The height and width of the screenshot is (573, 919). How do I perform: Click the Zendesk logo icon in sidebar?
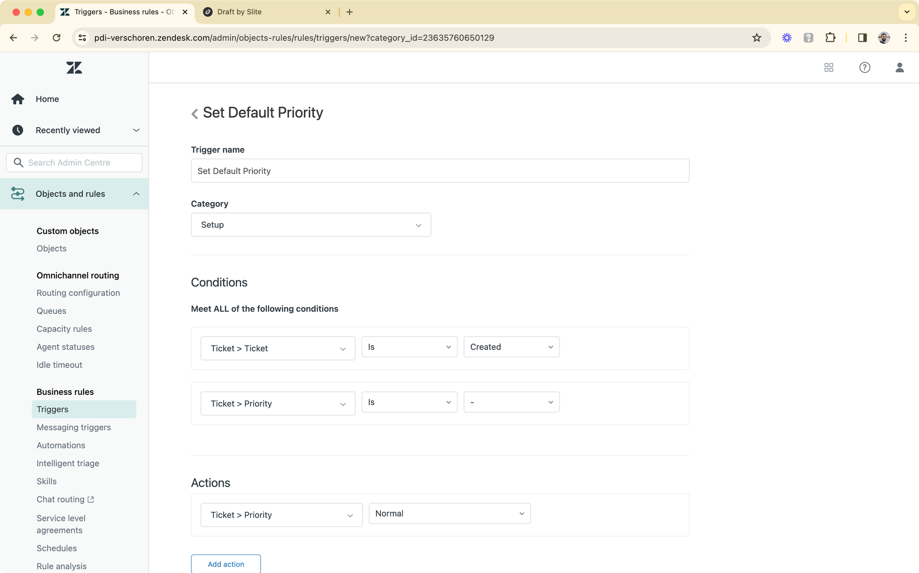coord(74,68)
